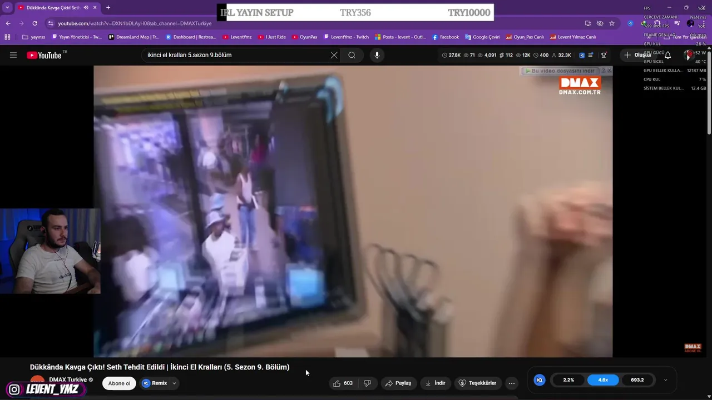Dislike the video with thumbs-down
Screen dimensions: 712x400
pyautogui.click(x=367, y=383)
